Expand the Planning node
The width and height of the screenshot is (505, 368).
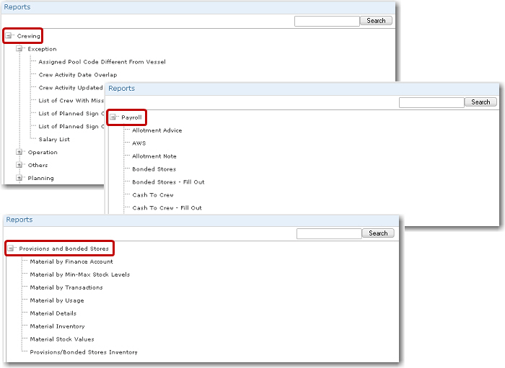pos(20,179)
